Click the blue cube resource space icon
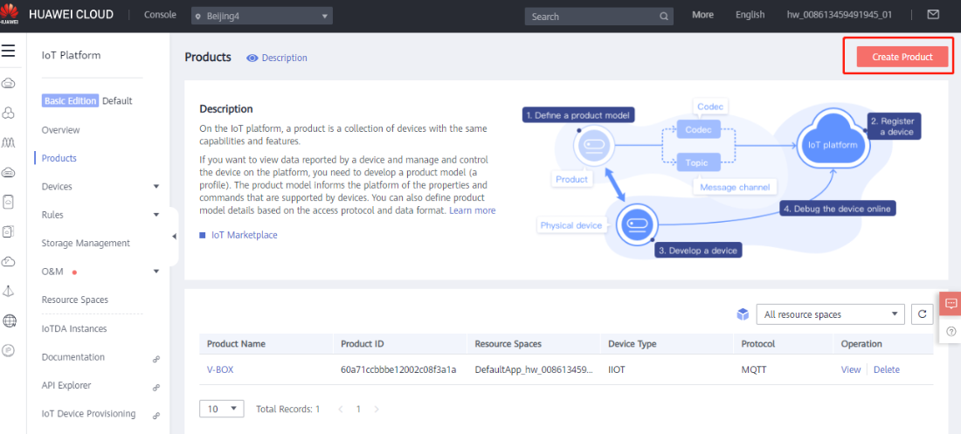 743,314
